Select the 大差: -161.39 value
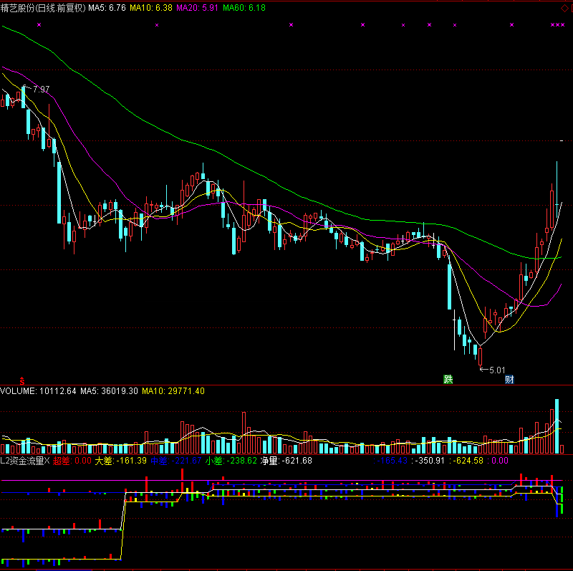The image size is (573, 571). click(121, 461)
